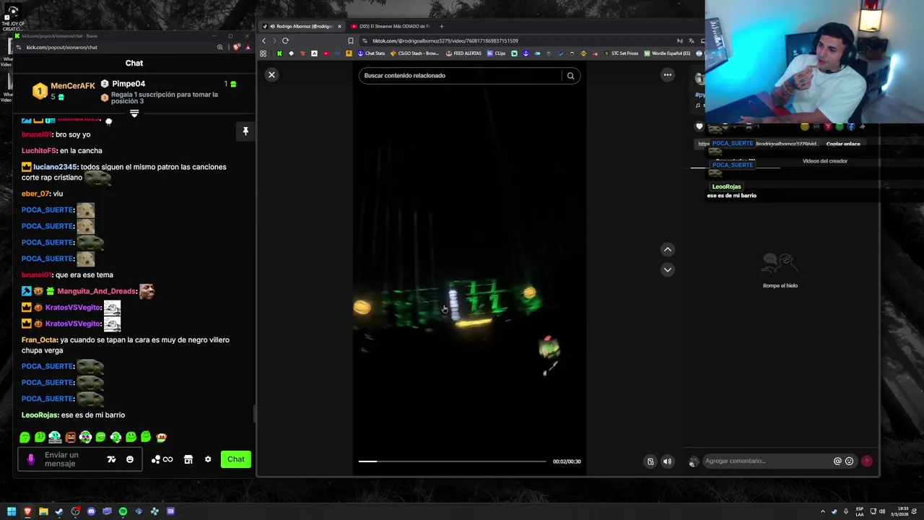The height and width of the screenshot is (520, 924).
Task: Open the Windows Start menu
Action: (12, 511)
